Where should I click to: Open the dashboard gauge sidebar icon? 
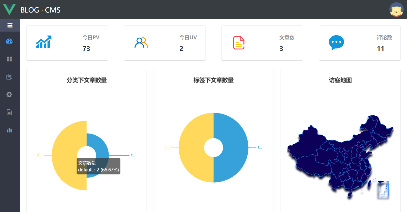(x=9, y=41)
